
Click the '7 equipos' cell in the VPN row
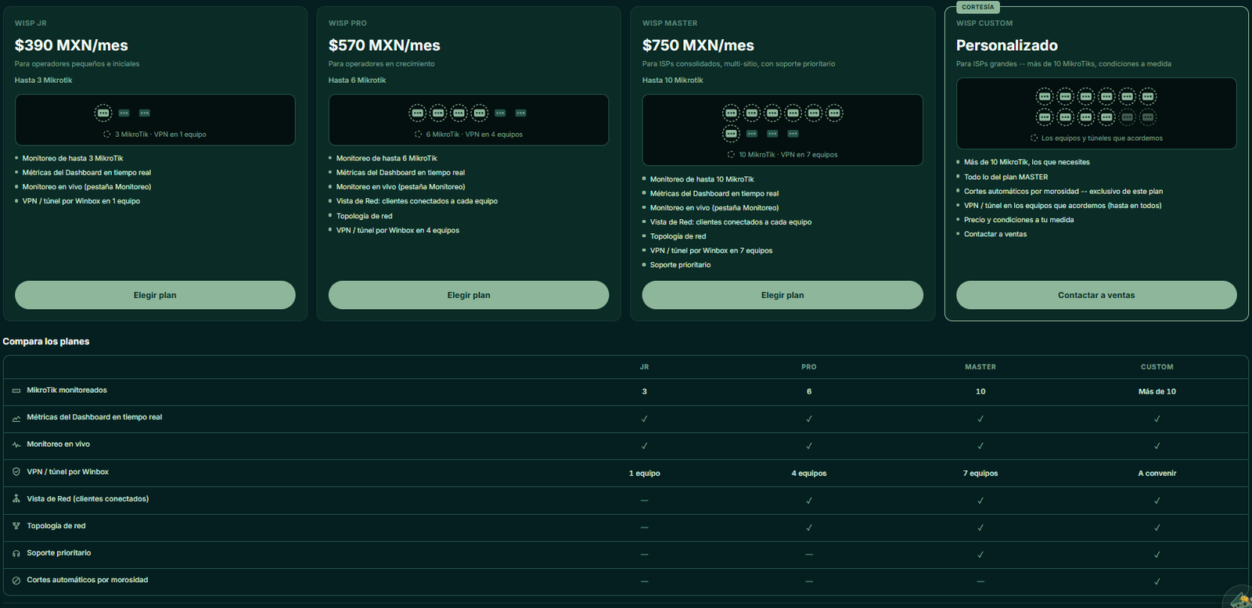point(980,473)
